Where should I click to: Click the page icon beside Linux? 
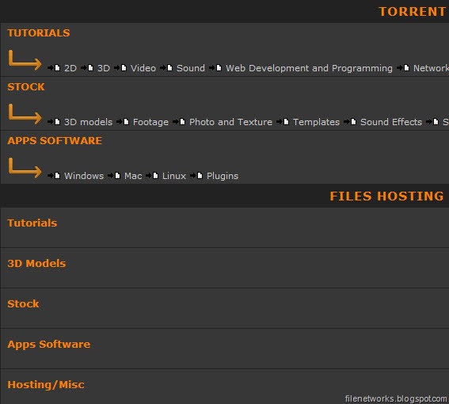pos(155,176)
